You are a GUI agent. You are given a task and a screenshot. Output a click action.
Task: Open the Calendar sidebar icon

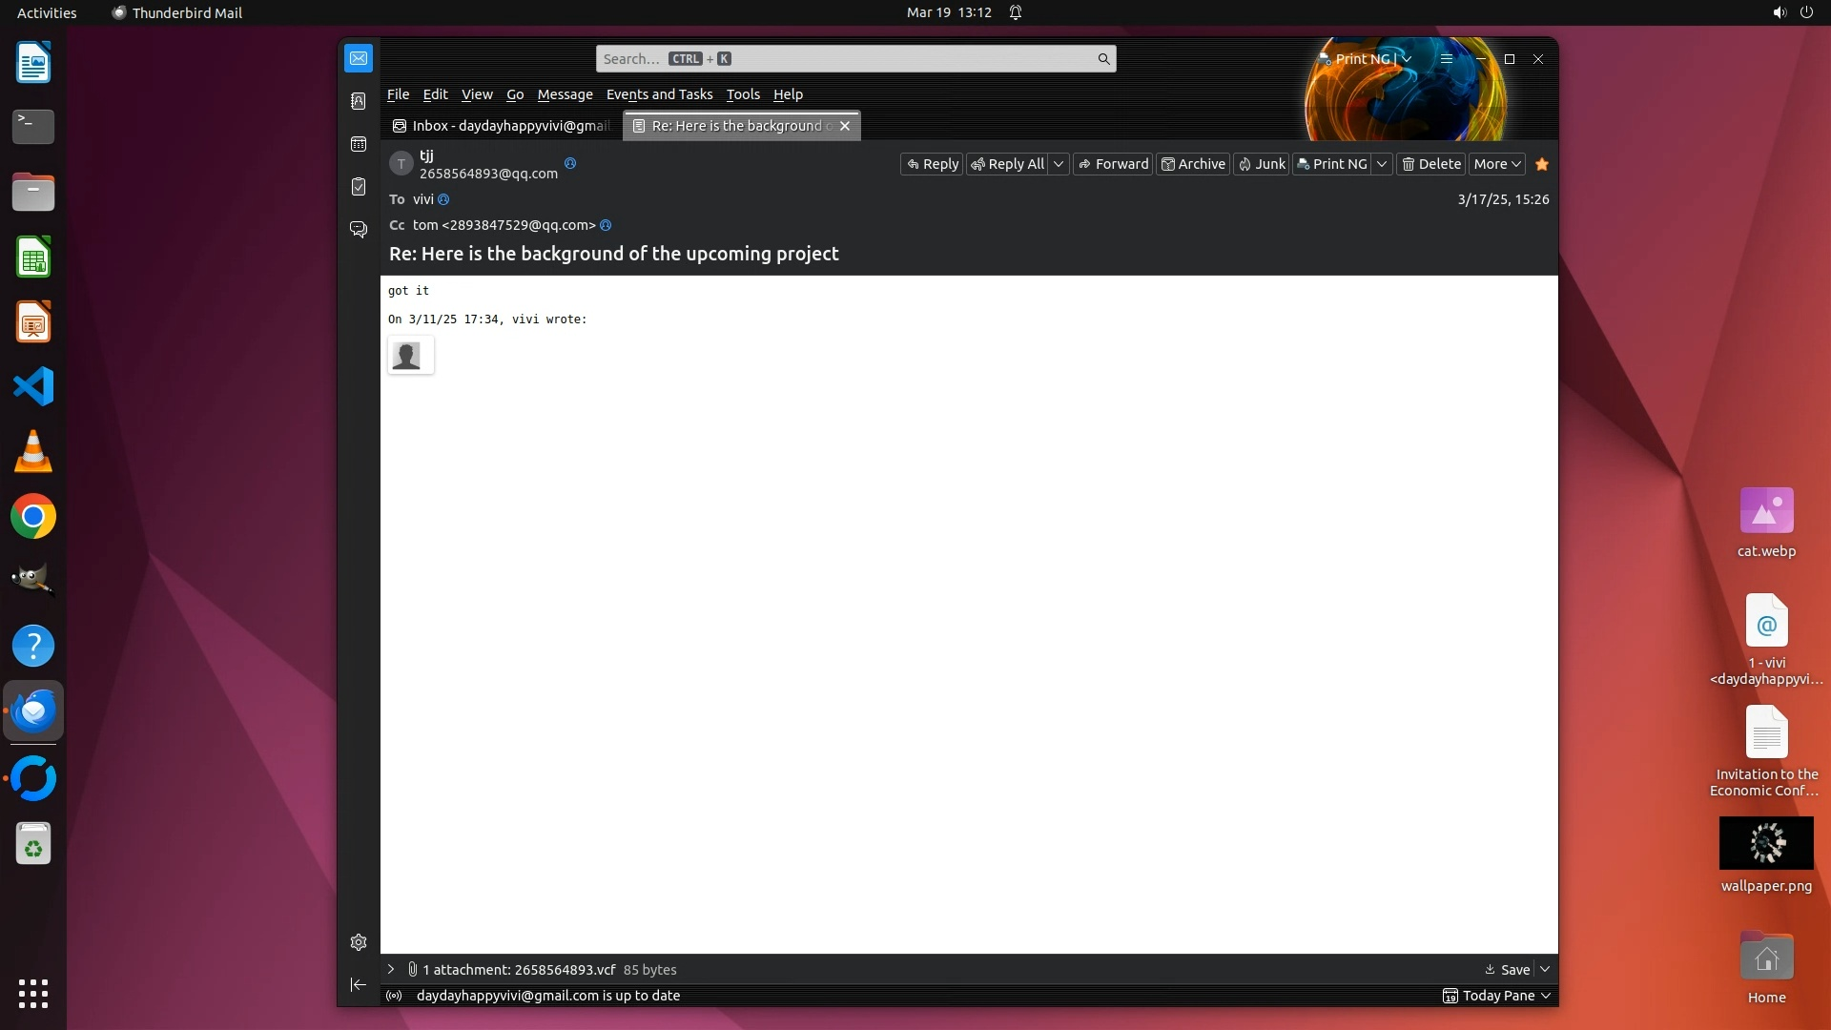359,144
